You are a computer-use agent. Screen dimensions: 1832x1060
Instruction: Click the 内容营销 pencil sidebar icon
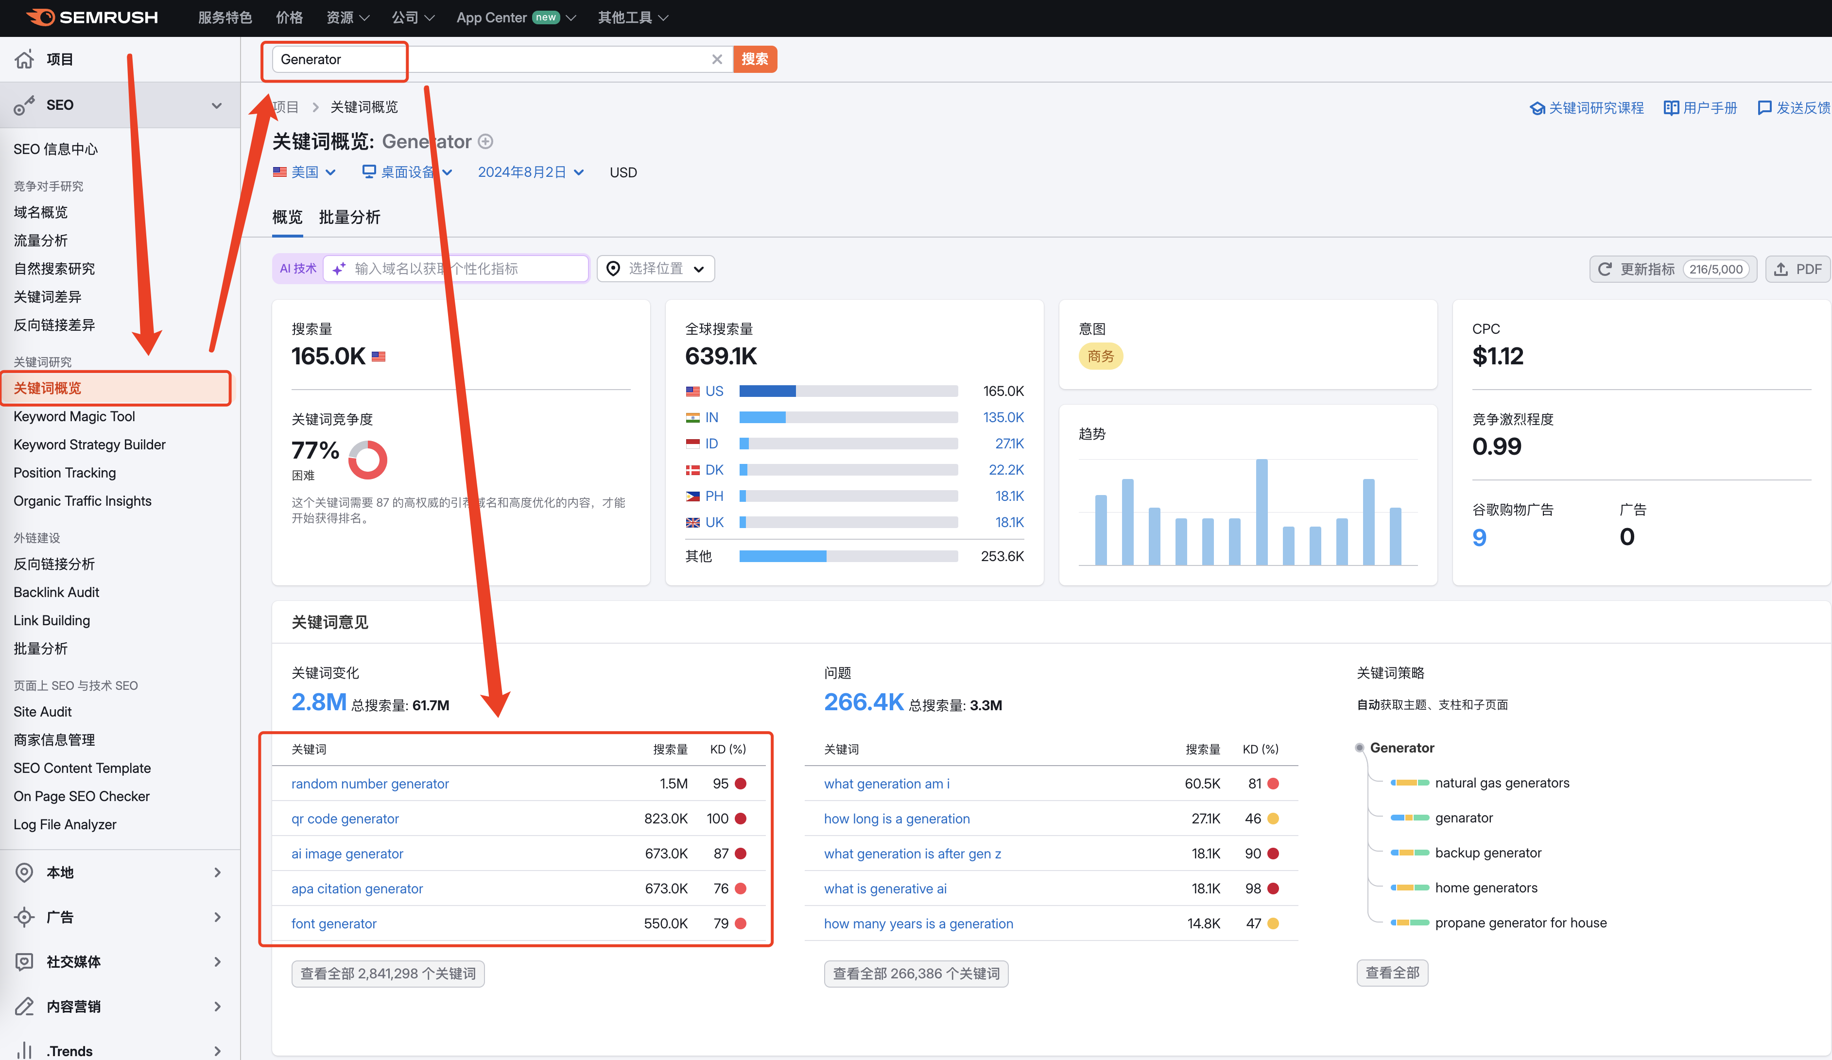pyautogui.click(x=24, y=1007)
